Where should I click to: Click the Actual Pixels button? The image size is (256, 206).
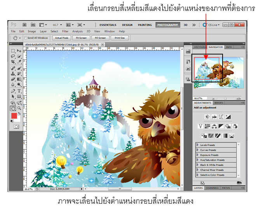point(61,38)
